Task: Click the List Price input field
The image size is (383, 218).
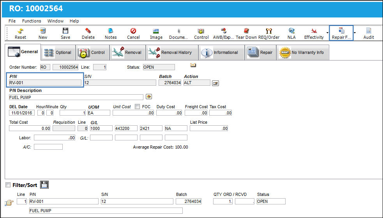Action: [209, 128]
